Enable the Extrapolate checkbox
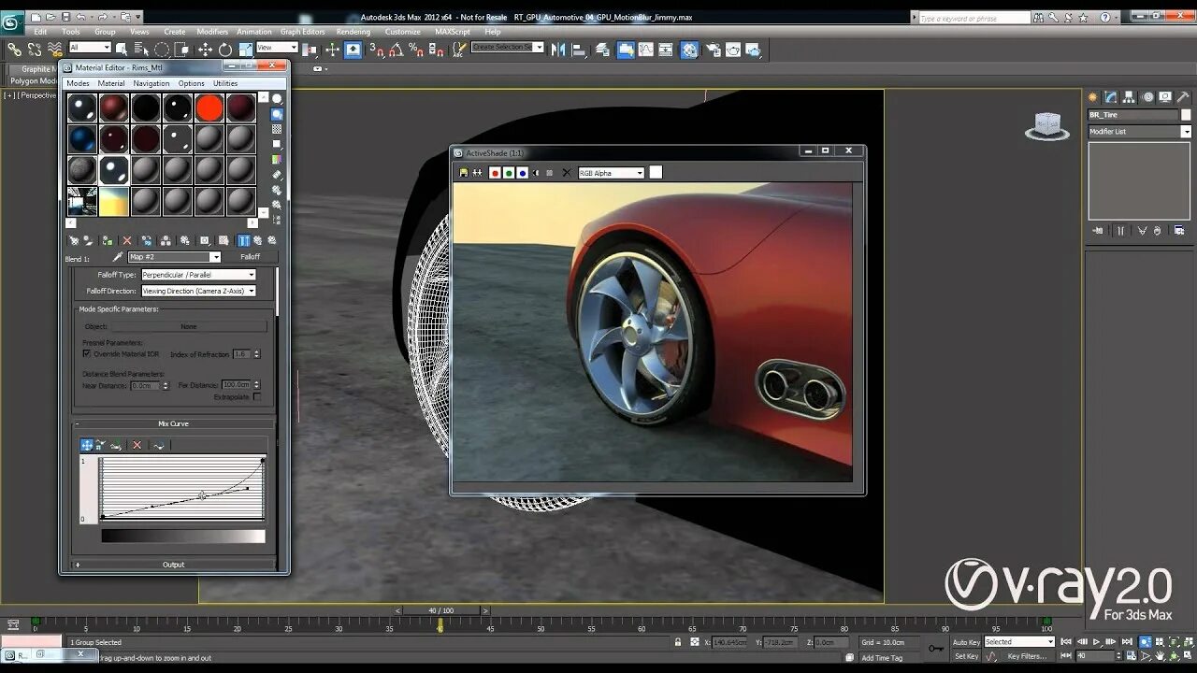Viewport: 1197px width, 673px height. (x=257, y=396)
